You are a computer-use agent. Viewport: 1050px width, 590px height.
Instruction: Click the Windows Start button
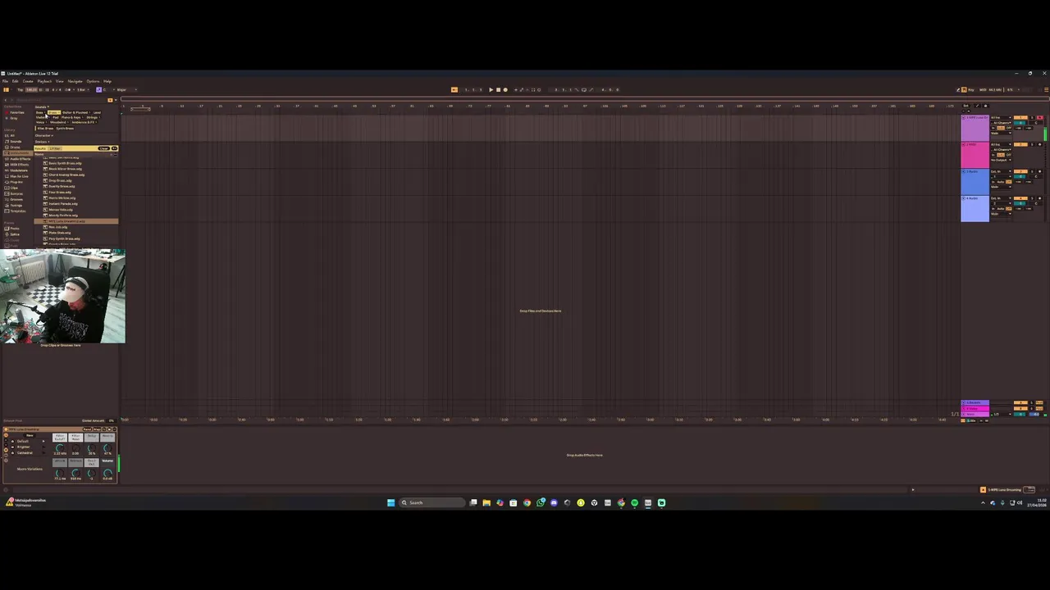pos(390,502)
